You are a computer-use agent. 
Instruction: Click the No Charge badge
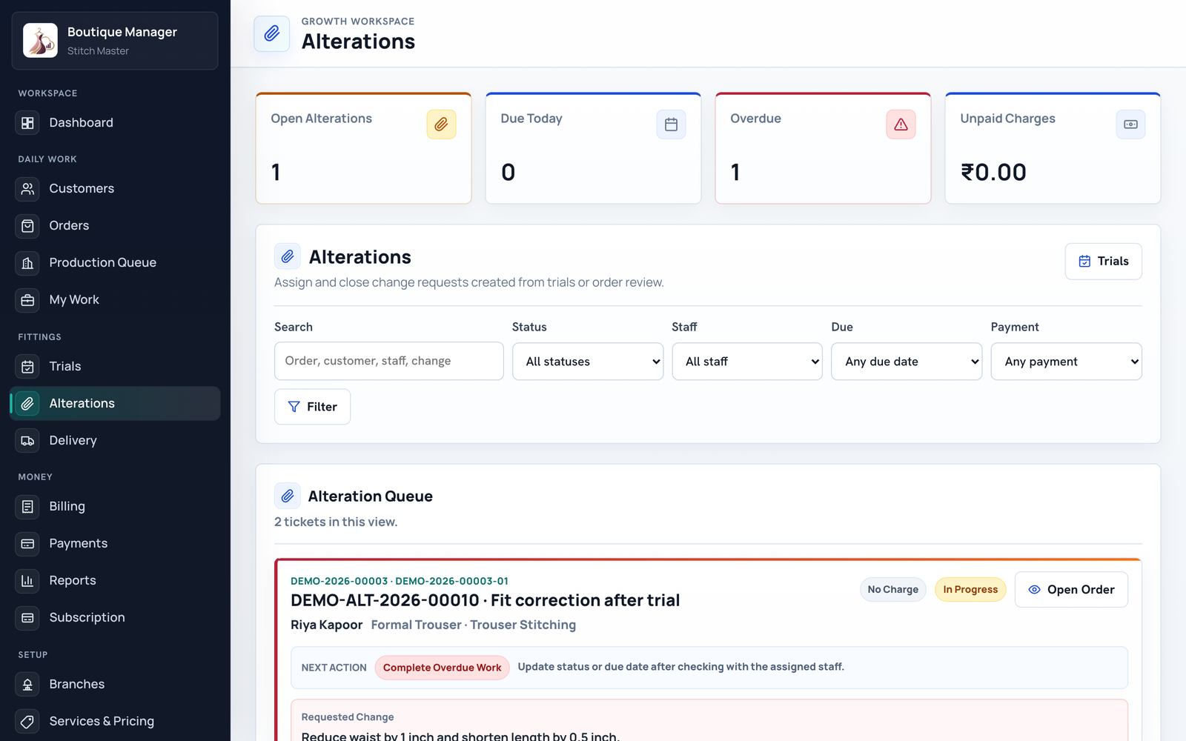(892, 590)
